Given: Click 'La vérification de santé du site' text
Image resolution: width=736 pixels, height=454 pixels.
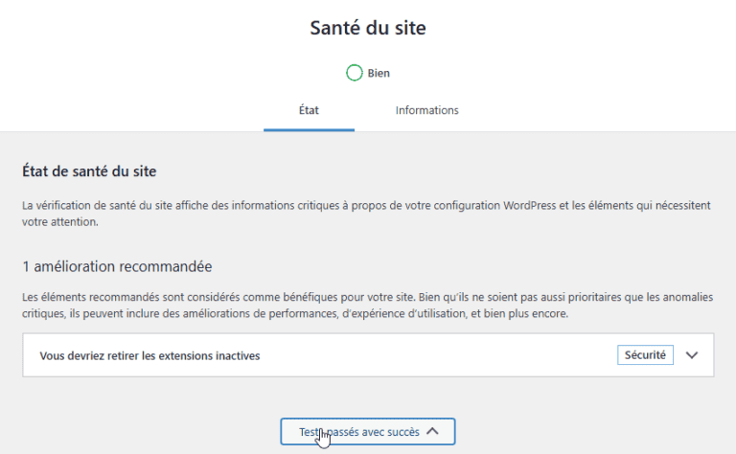Looking at the screenshot, I should point(101,205).
